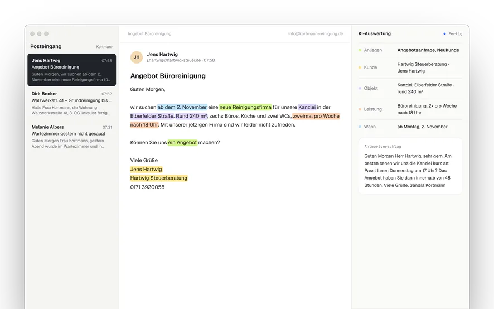Click the phone number 0171 3920058
Screen dimensions: 494x309
[147, 187]
